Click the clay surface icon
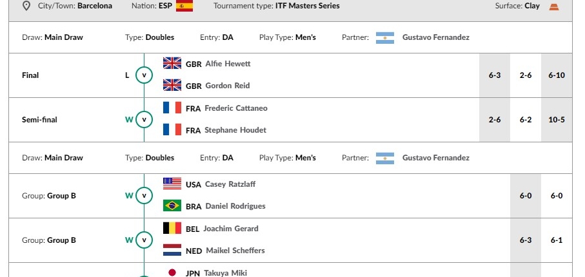 point(554,6)
